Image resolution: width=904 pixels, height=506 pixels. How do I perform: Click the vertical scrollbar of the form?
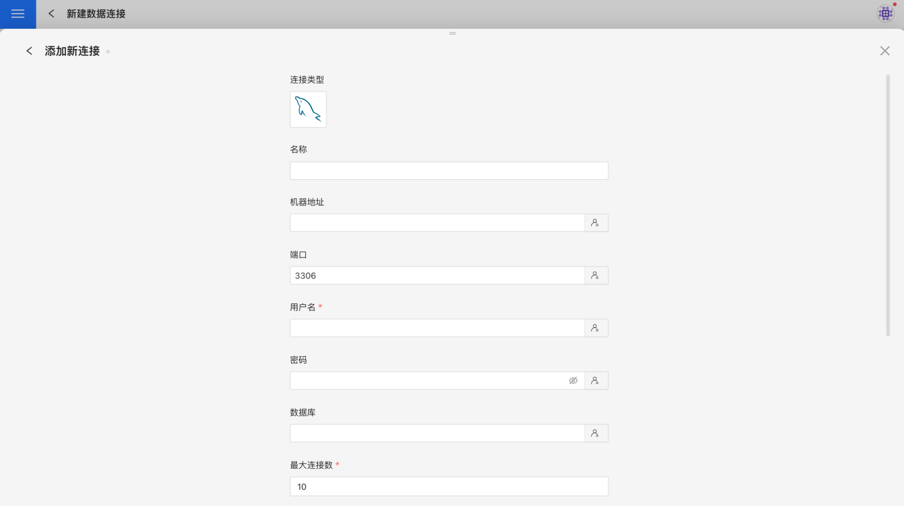(888, 205)
